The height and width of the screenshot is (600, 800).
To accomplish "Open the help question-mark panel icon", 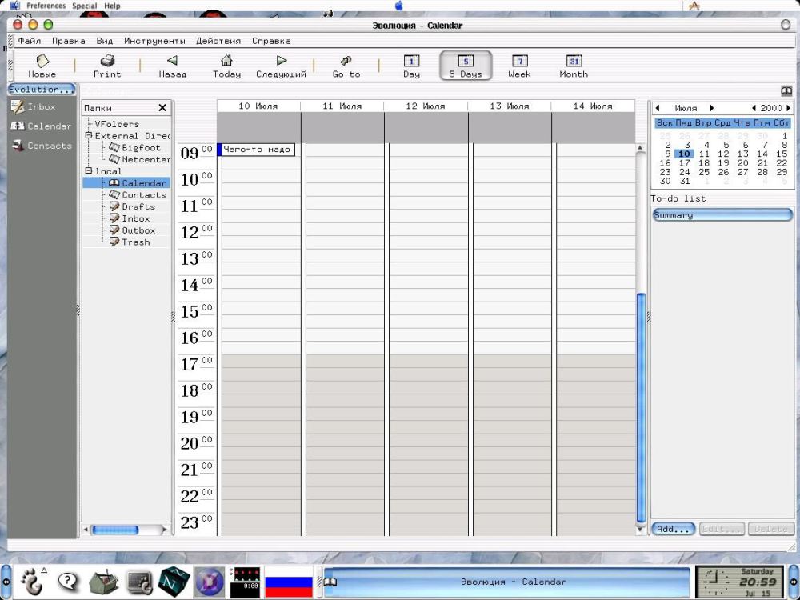I will 68,581.
